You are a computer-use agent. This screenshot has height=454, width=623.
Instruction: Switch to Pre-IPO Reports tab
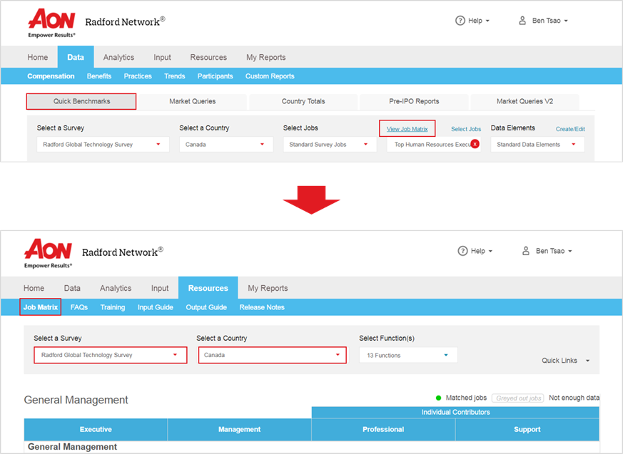(414, 101)
